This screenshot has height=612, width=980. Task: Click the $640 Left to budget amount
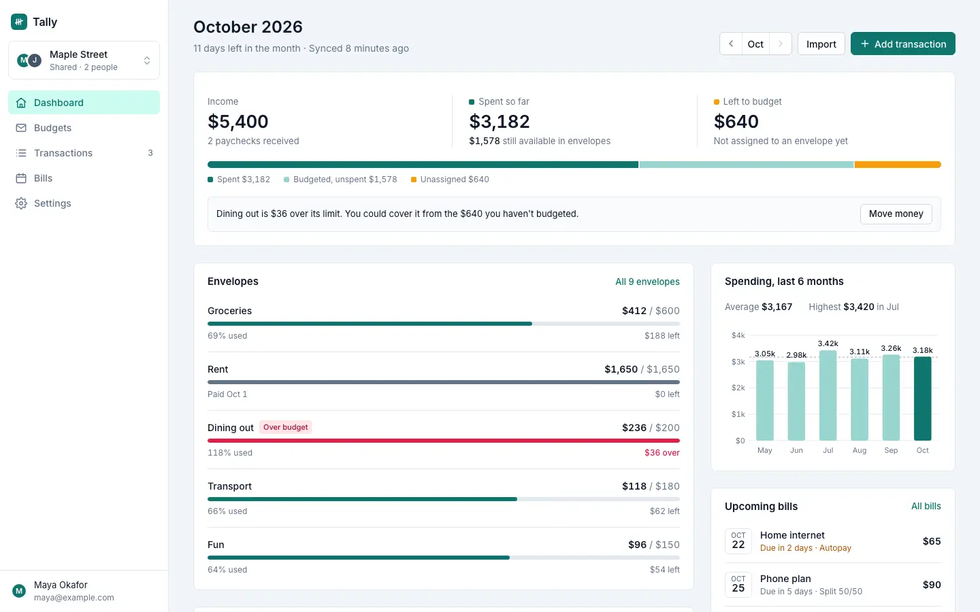[x=736, y=122]
